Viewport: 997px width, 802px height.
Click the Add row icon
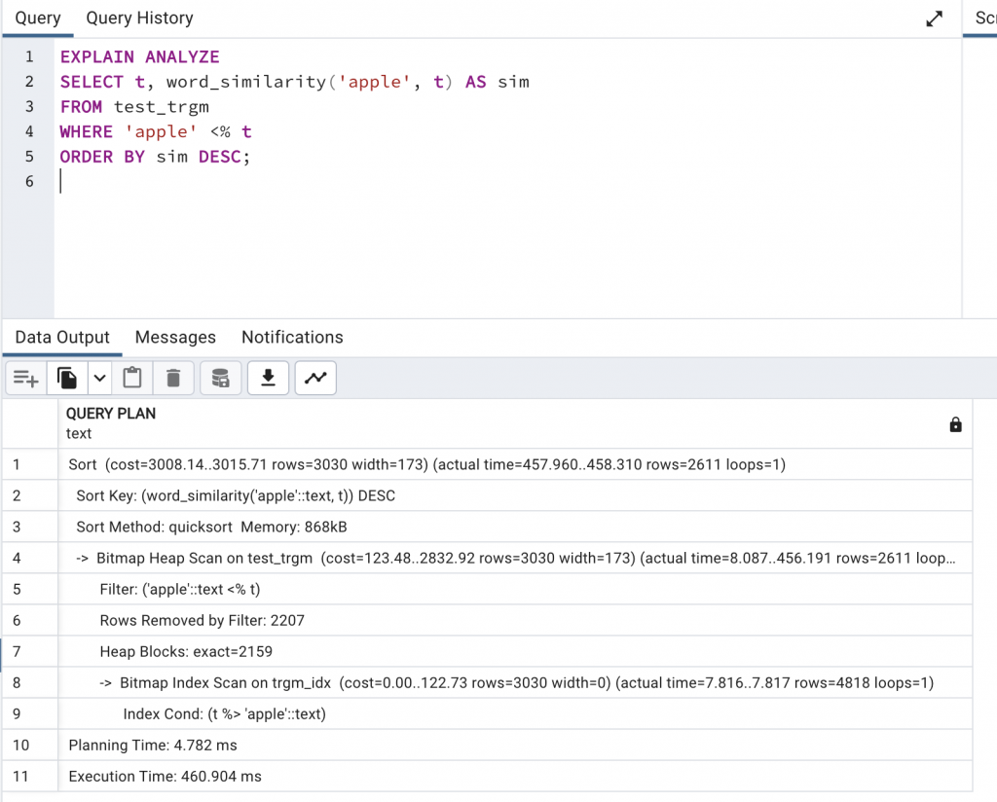(26, 378)
